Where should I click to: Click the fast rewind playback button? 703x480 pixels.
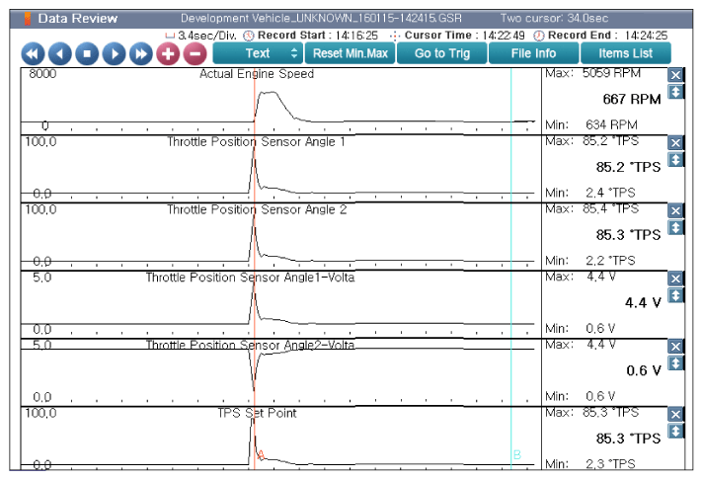pos(33,53)
